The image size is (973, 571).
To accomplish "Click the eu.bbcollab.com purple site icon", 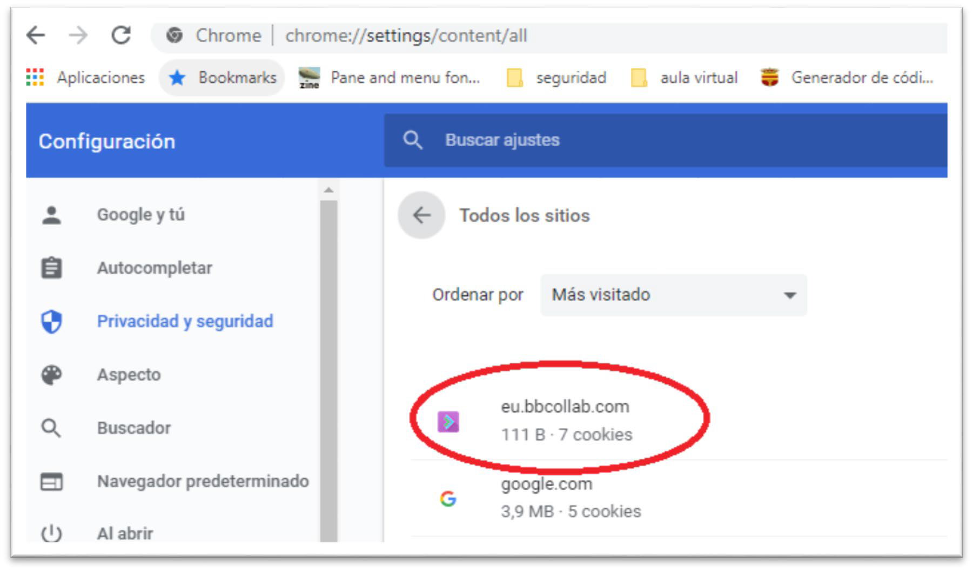I will click(448, 422).
